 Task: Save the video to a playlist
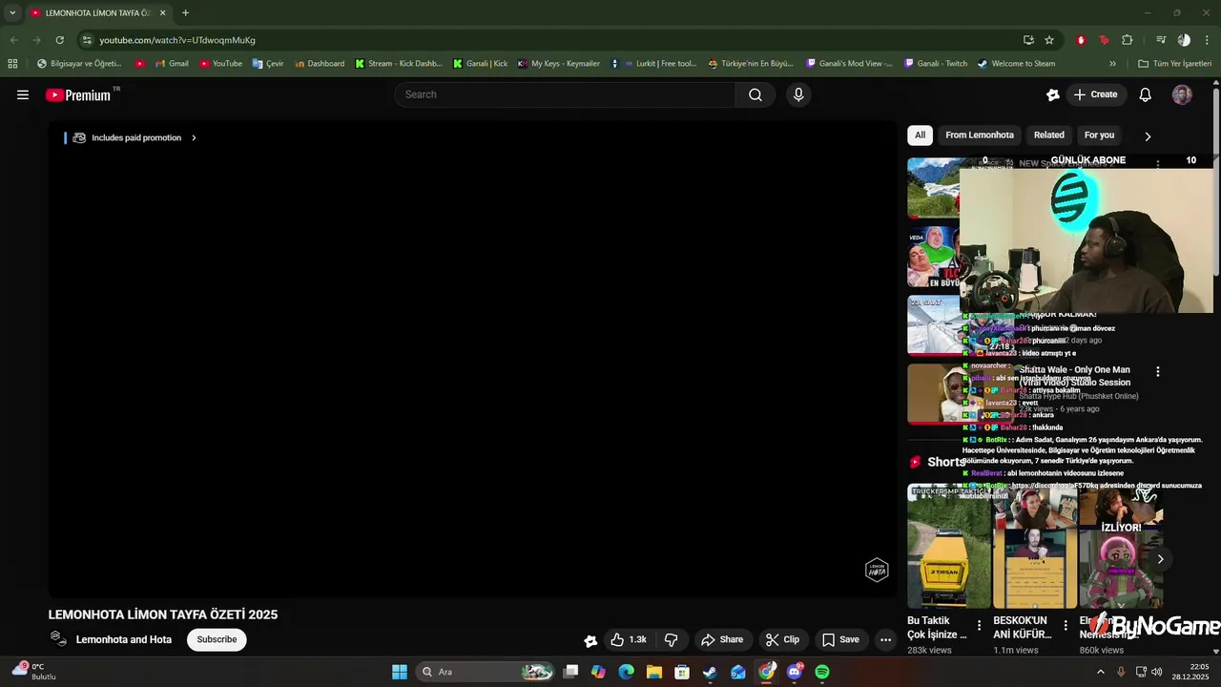coord(840,639)
